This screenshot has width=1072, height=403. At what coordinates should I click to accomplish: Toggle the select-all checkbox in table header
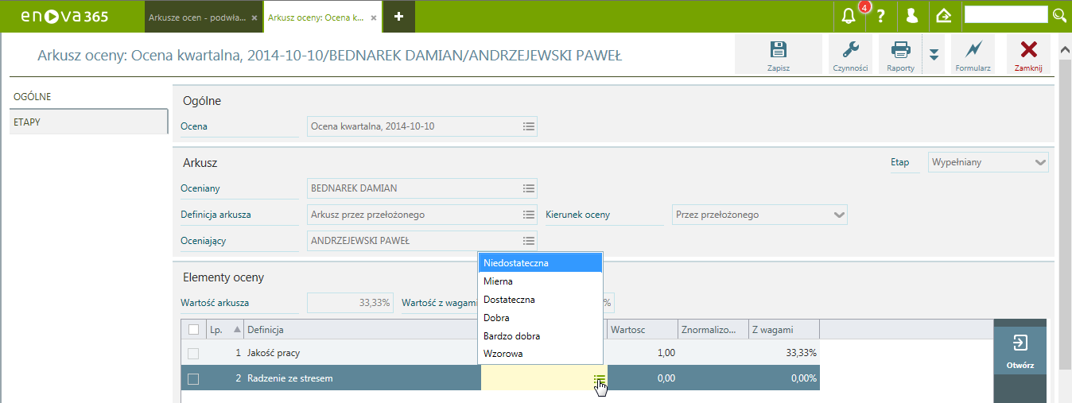click(193, 329)
